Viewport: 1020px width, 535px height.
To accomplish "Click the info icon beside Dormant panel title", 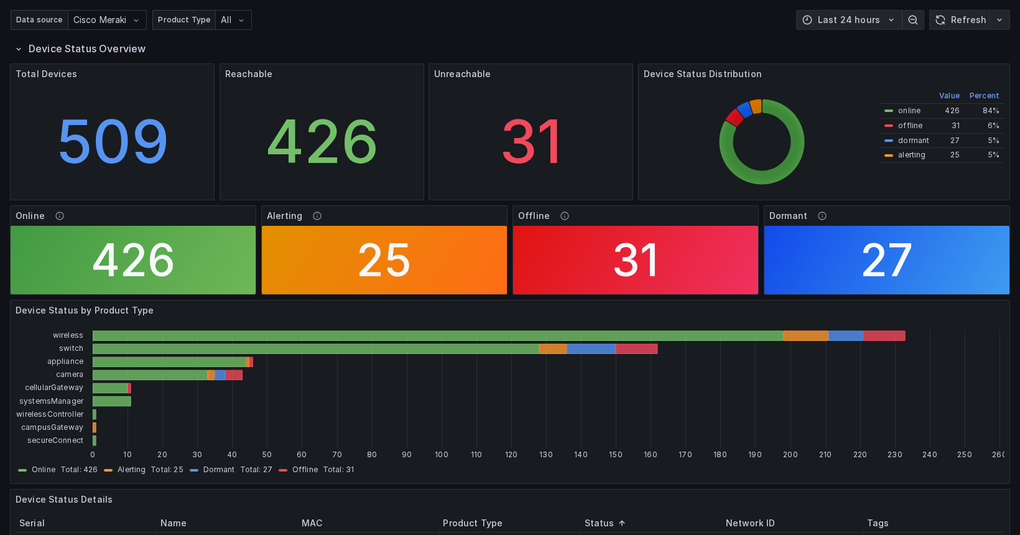I will click(x=822, y=216).
